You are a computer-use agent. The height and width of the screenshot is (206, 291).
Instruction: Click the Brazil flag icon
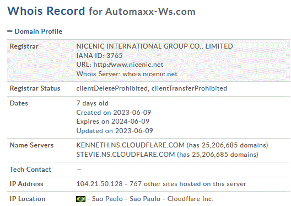pos(80,199)
